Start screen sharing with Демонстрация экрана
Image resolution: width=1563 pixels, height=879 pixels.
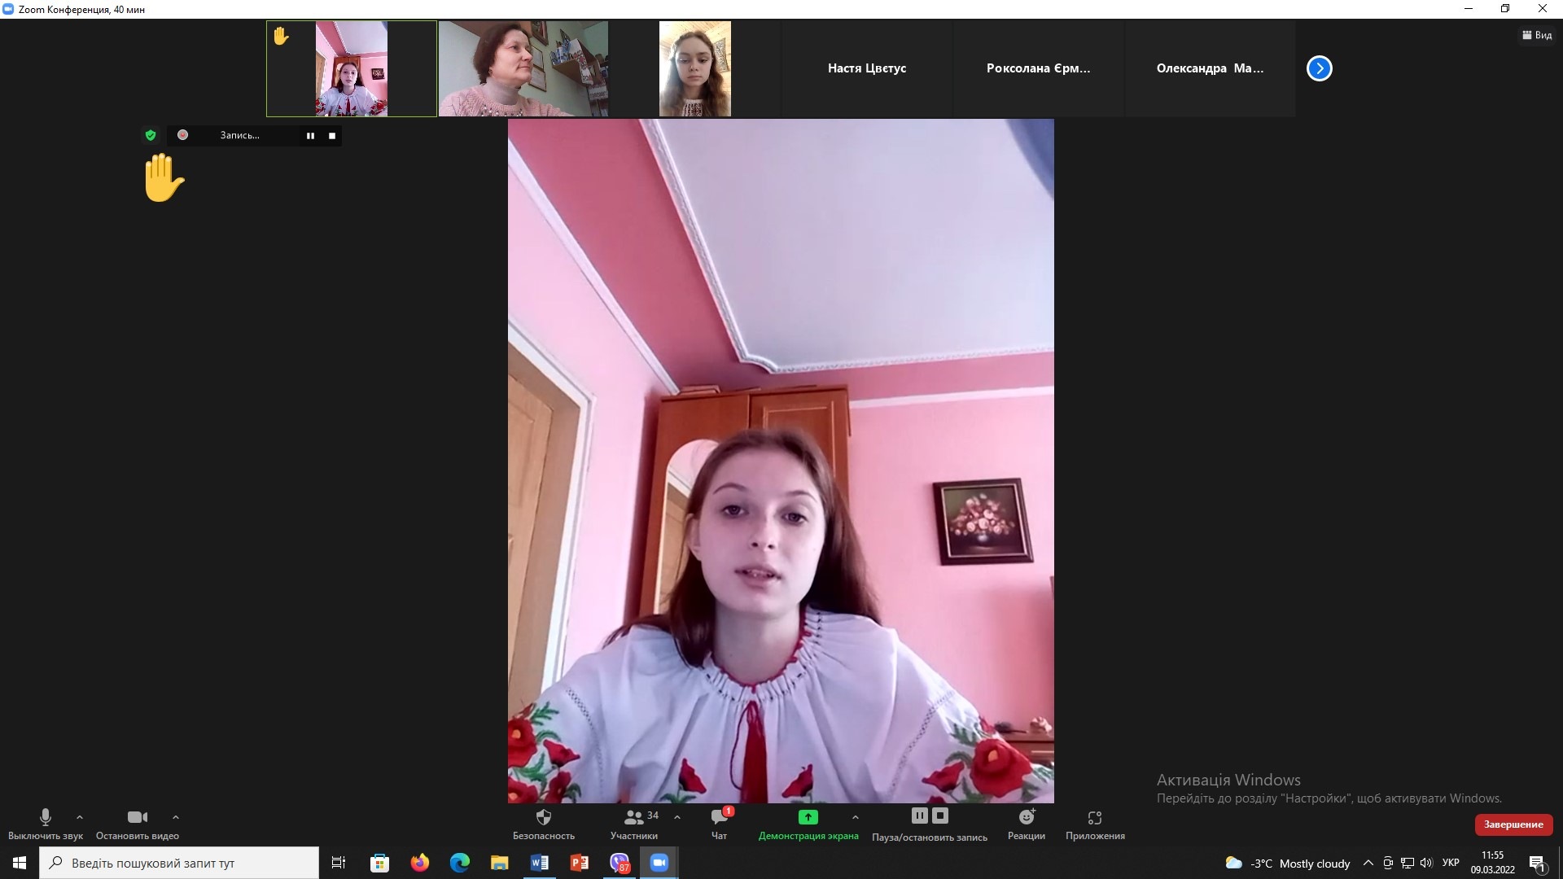click(808, 817)
